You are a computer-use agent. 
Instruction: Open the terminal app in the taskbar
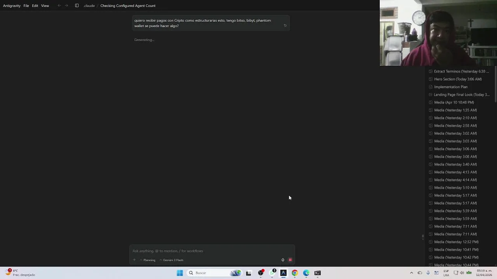pos(318,273)
